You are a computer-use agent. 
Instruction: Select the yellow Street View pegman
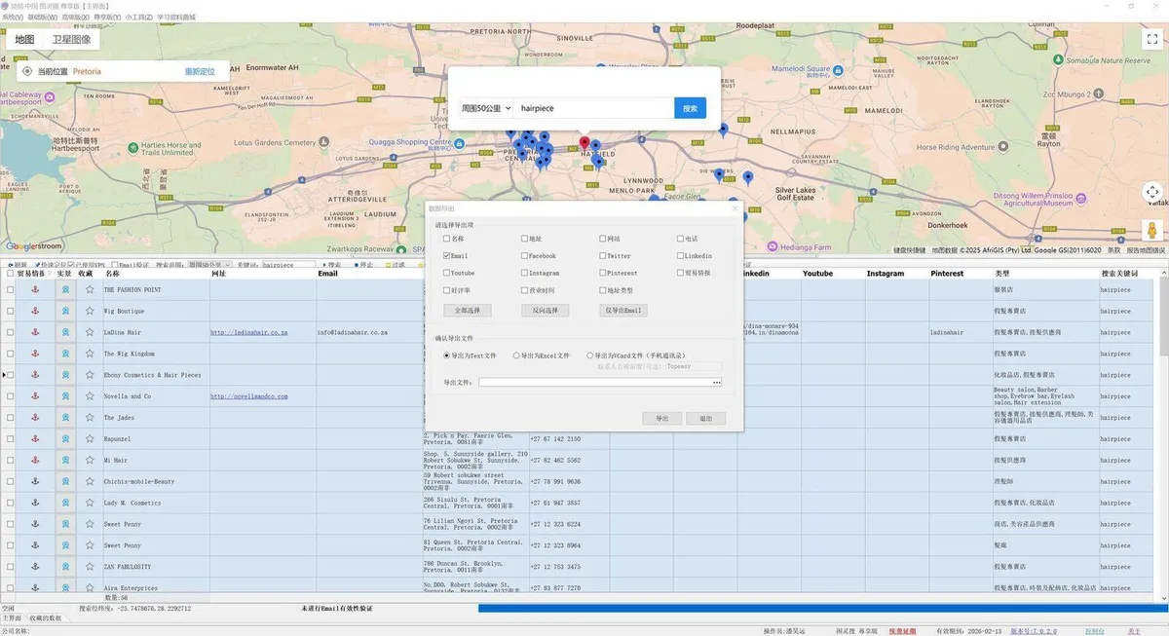pyautogui.click(x=1152, y=231)
